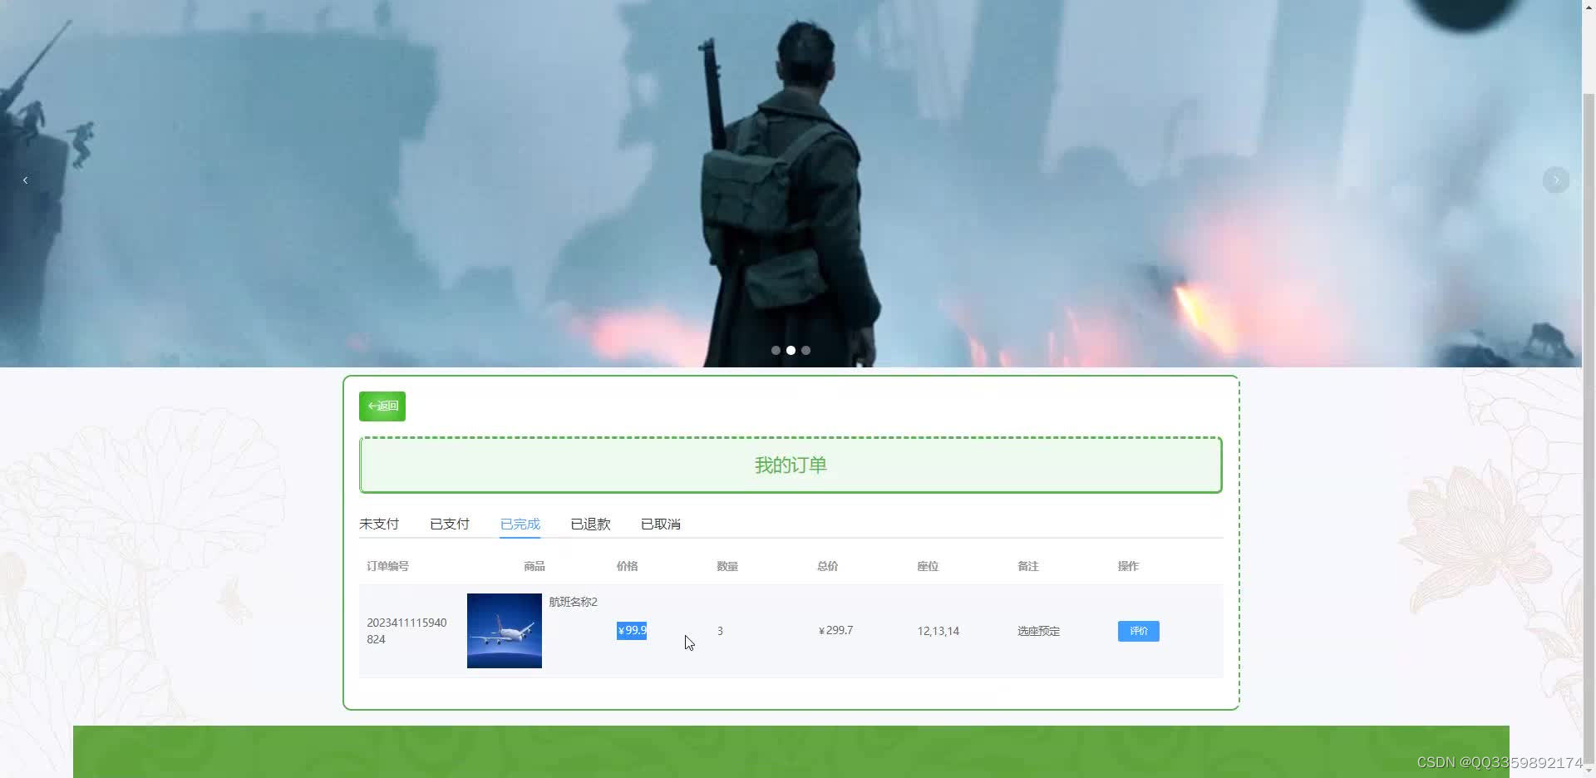1596x778 pixels.
Task: Open the airplane product thumbnail
Action: coord(505,631)
